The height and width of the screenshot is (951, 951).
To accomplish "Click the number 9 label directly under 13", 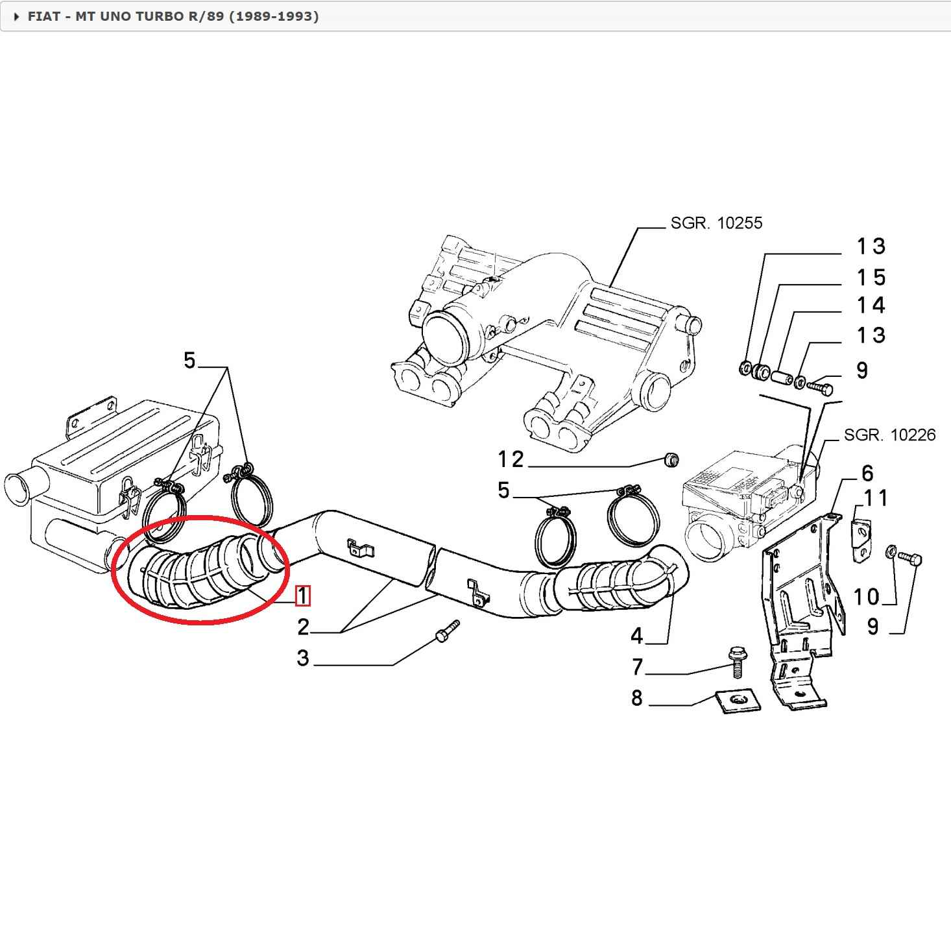I will point(862,370).
